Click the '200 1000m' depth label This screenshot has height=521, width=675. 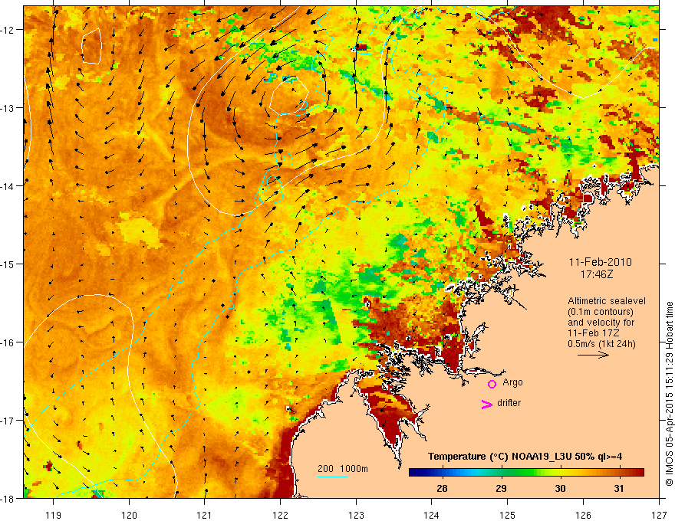343,469
